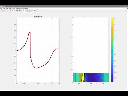Click the red curve in the left plot

coord(30,45)
